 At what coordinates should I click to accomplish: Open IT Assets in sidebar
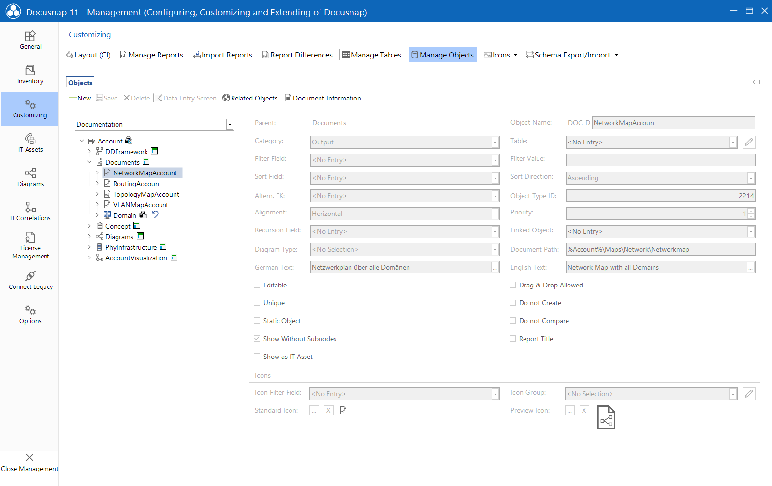pos(30,143)
